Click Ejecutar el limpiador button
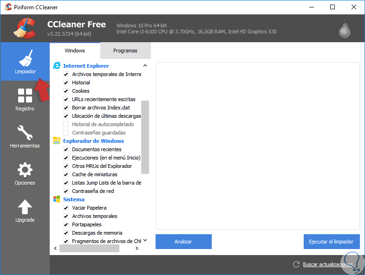The image size is (365, 275). click(332, 242)
